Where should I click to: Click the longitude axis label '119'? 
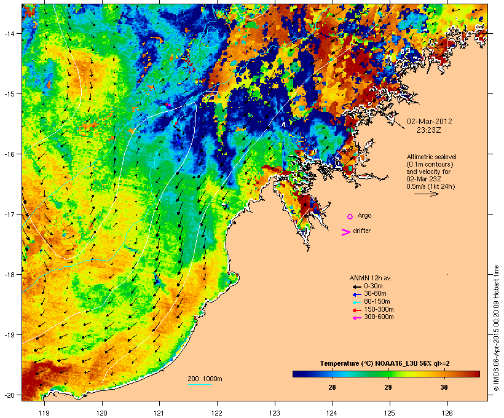[x=44, y=413]
